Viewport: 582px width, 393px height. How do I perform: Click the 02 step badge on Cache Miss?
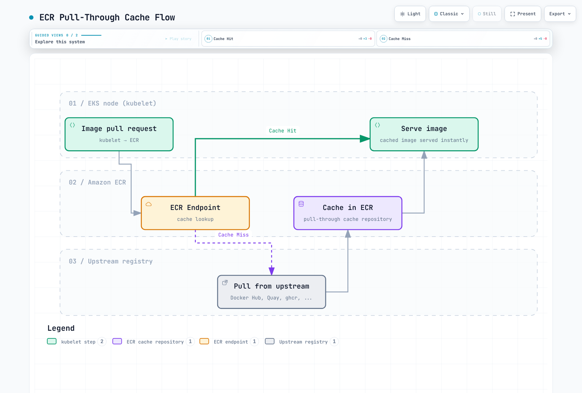click(383, 39)
